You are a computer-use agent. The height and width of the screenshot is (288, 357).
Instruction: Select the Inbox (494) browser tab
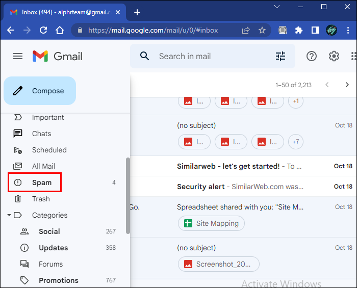tap(65, 12)
